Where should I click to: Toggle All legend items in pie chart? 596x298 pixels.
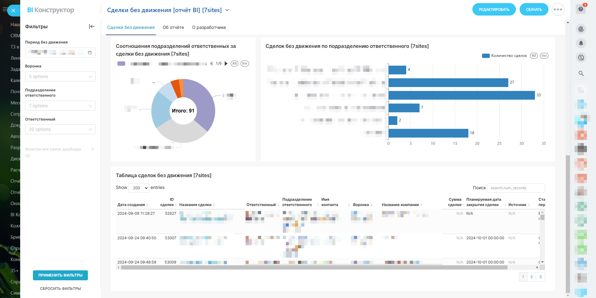point(234,64)
